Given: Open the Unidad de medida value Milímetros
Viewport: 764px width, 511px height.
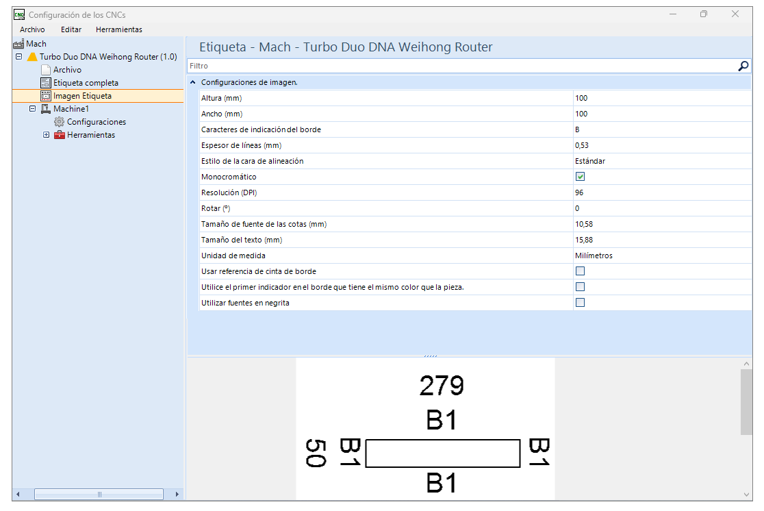Looking at the screenshot, I should (662, 255).
